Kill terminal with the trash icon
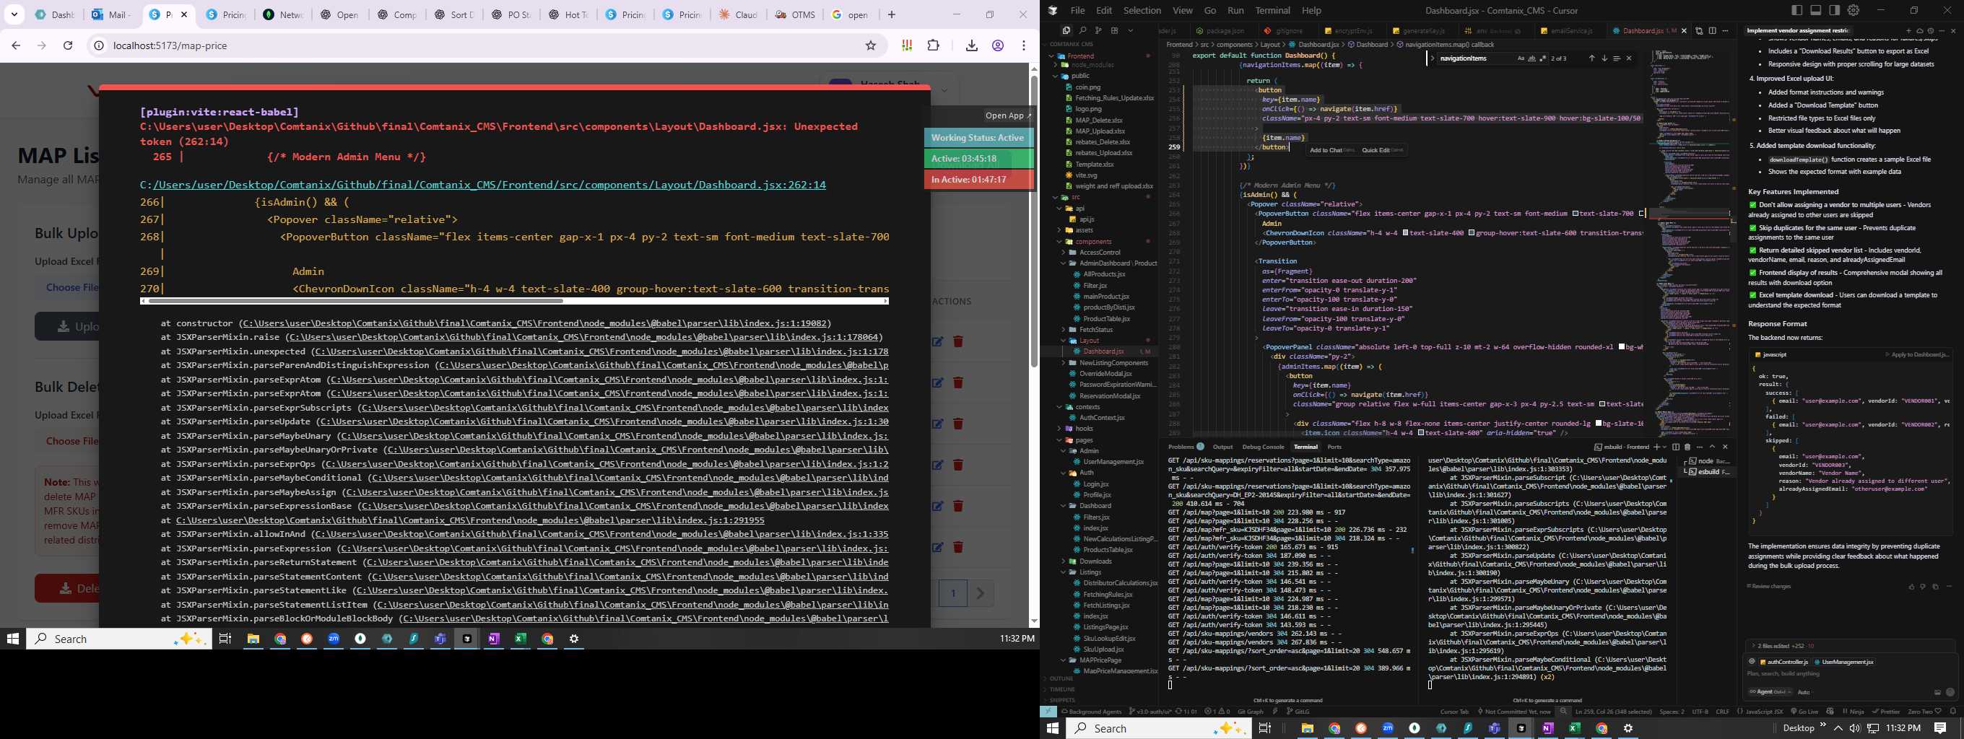 click(1687, 447)
